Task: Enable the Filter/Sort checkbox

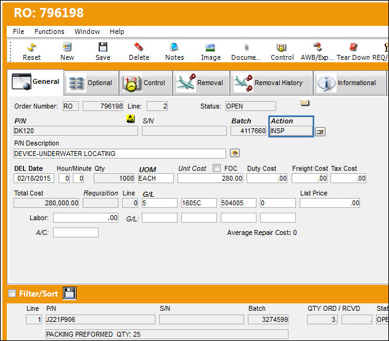Action: (x=12, y=294)
